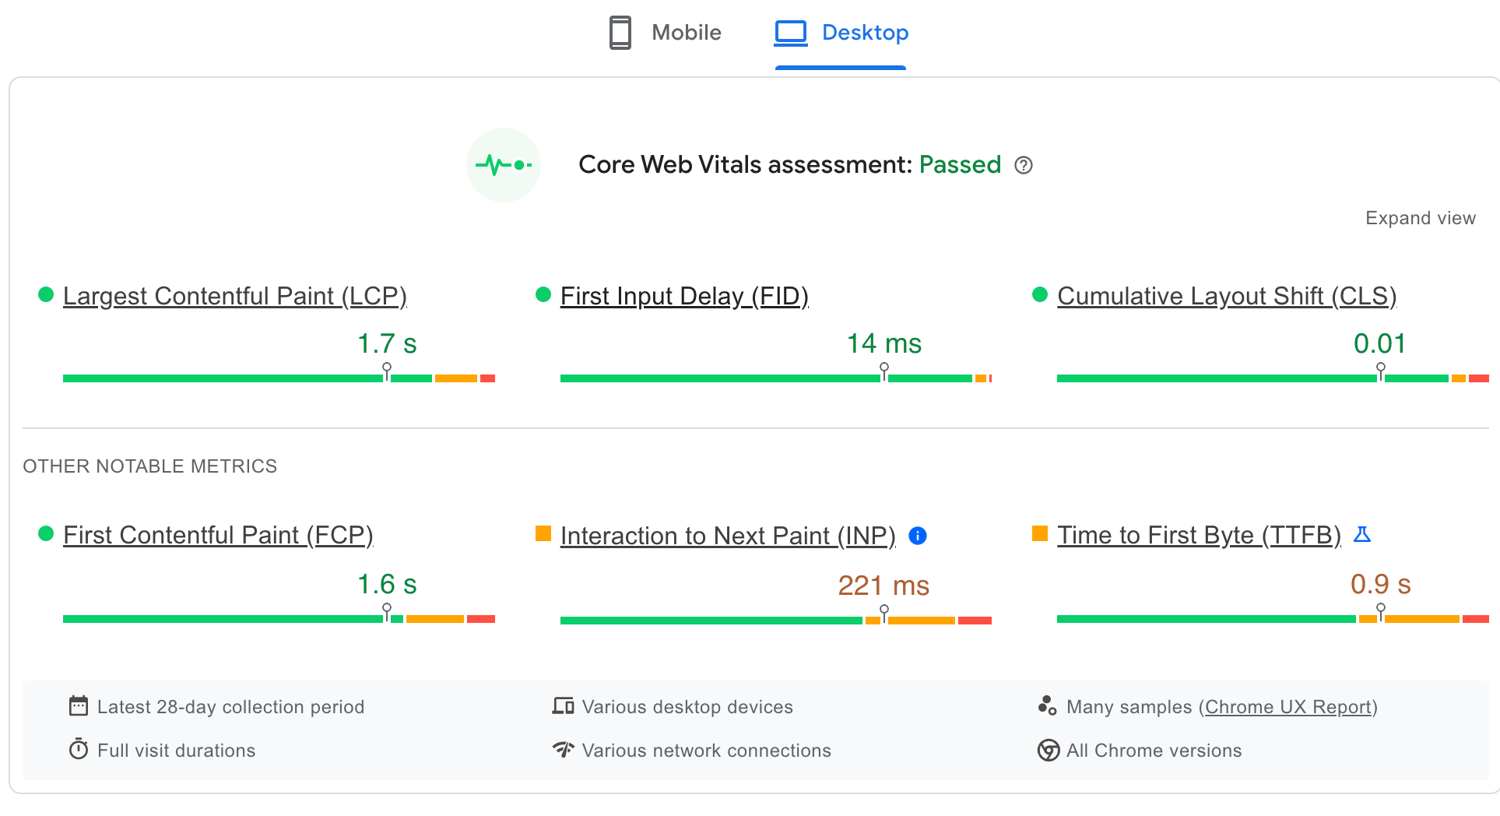Click the desktop laptop icon

pyautogui.click(x=791, y=33)
